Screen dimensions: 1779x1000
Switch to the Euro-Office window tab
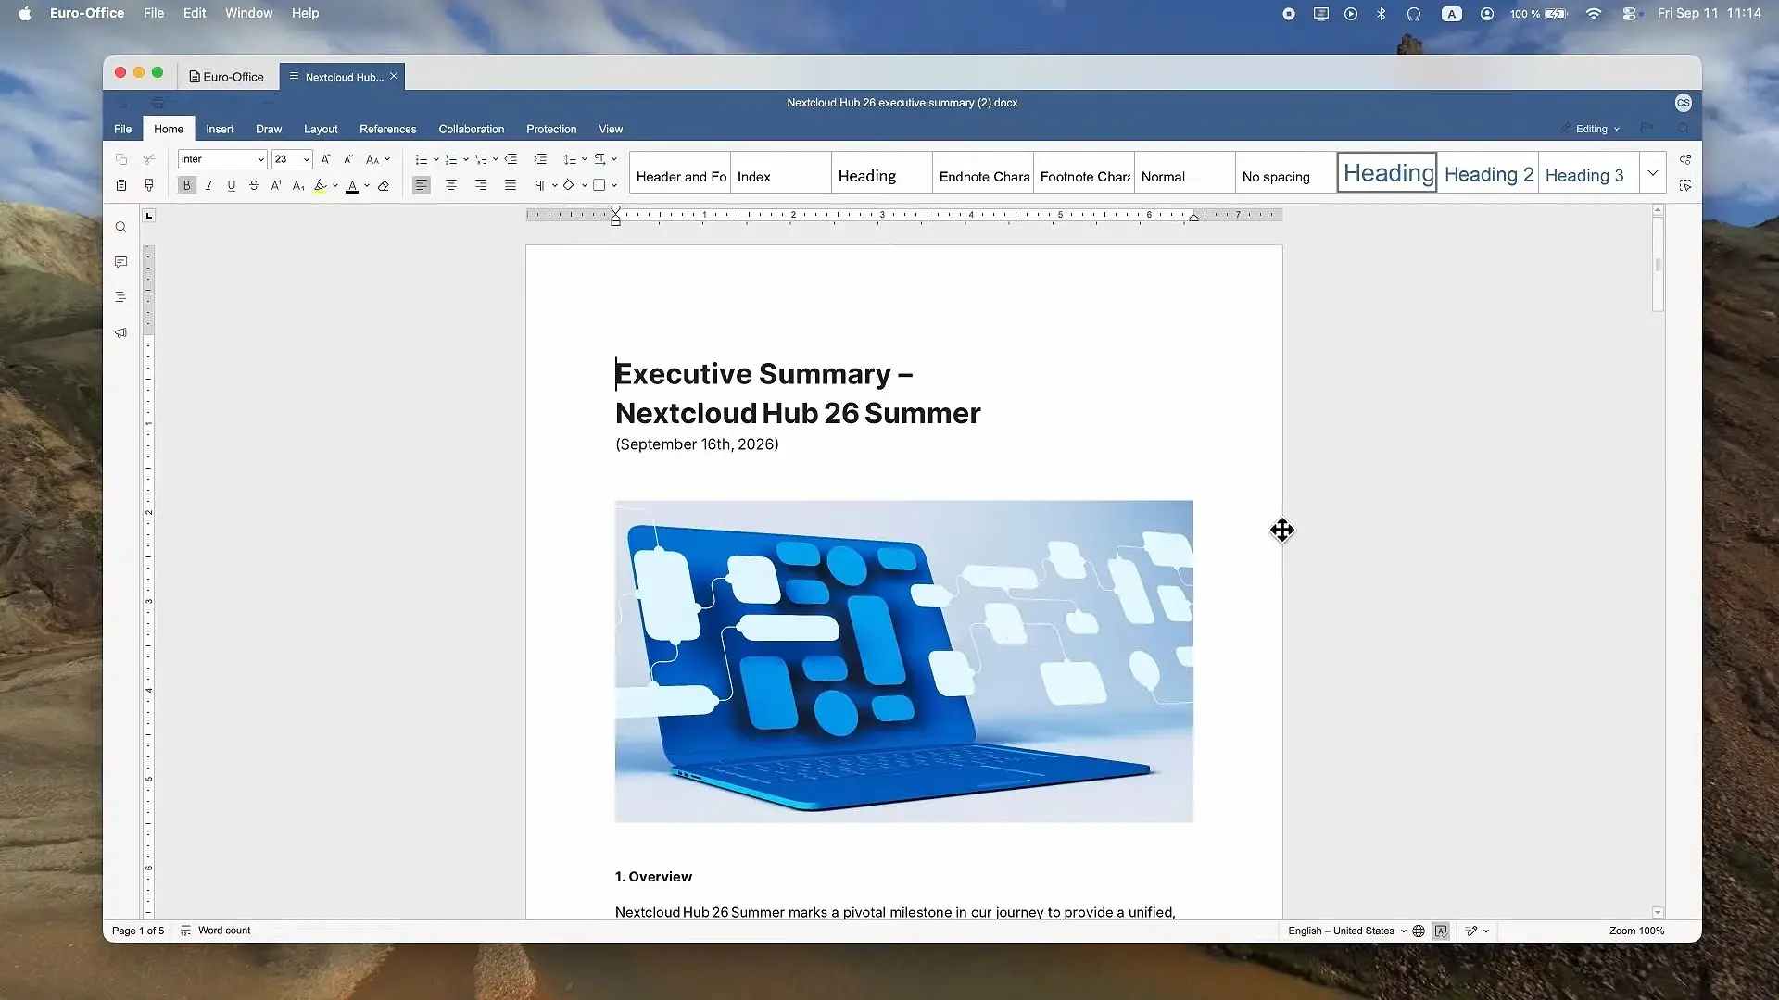tap(227, 77)
